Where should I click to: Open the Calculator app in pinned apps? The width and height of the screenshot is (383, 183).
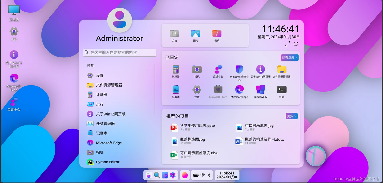(175, 71)
